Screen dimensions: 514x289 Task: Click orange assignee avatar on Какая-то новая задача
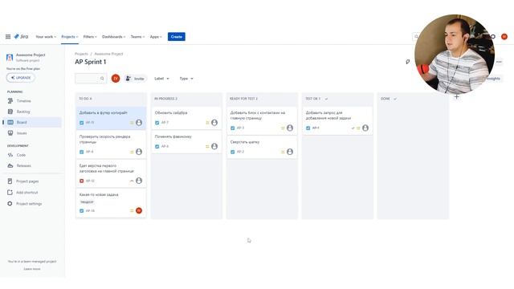139,210
